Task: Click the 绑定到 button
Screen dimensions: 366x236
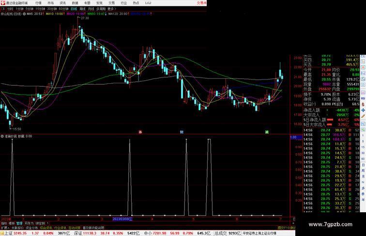Action: pyautogui.click(x=40, y=223)
